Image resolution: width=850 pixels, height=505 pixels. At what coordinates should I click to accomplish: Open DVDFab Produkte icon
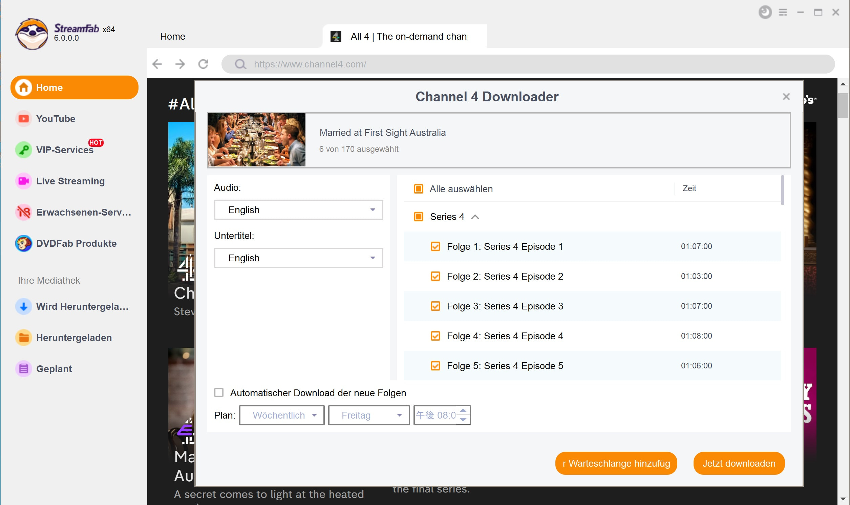(x=23, y=243)
